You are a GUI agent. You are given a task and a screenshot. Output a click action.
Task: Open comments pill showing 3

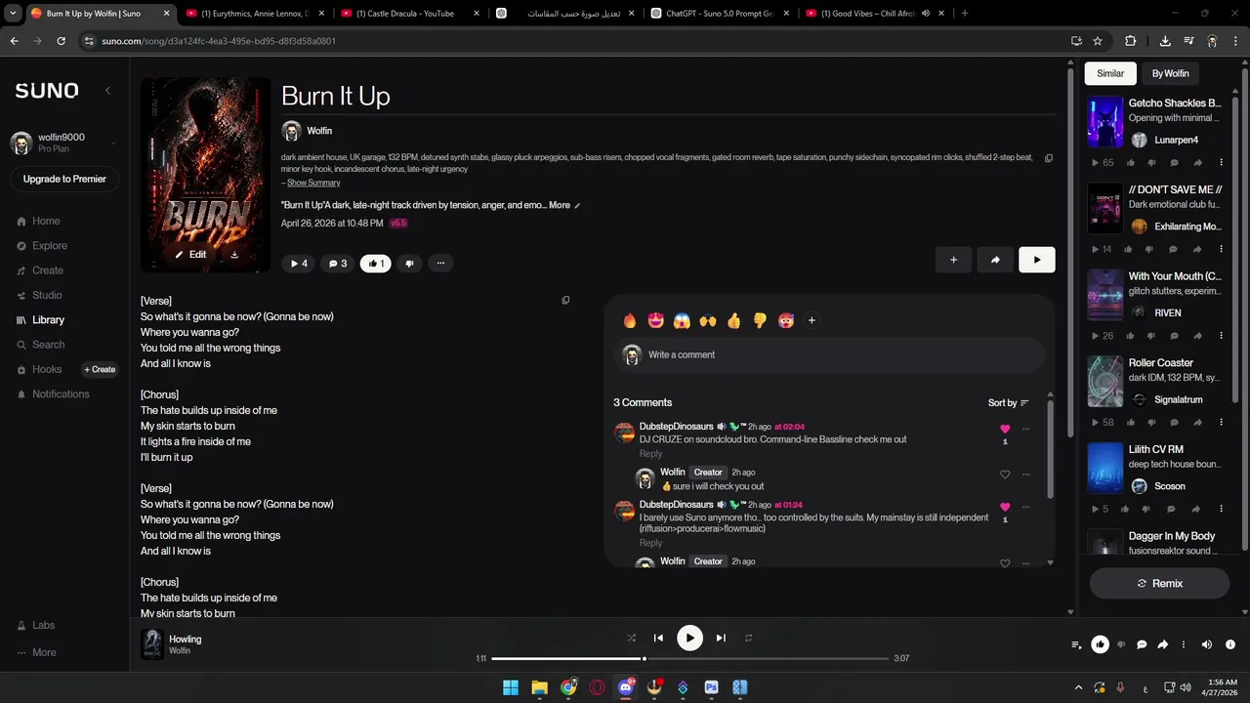click(x=338, y=263)
